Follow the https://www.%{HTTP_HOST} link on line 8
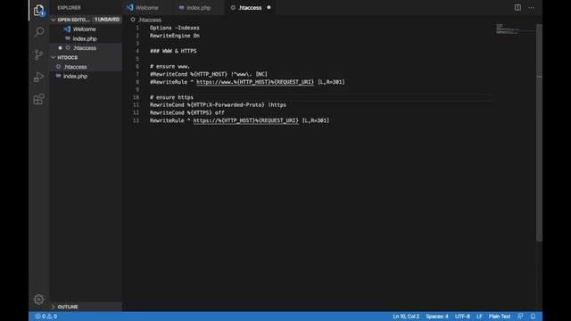 point(255,82)
